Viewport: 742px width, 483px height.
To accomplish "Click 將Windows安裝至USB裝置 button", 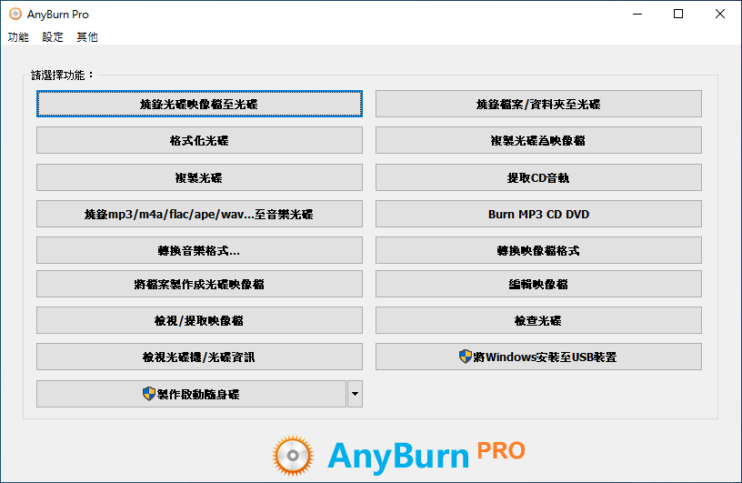I will pos(538,357).
